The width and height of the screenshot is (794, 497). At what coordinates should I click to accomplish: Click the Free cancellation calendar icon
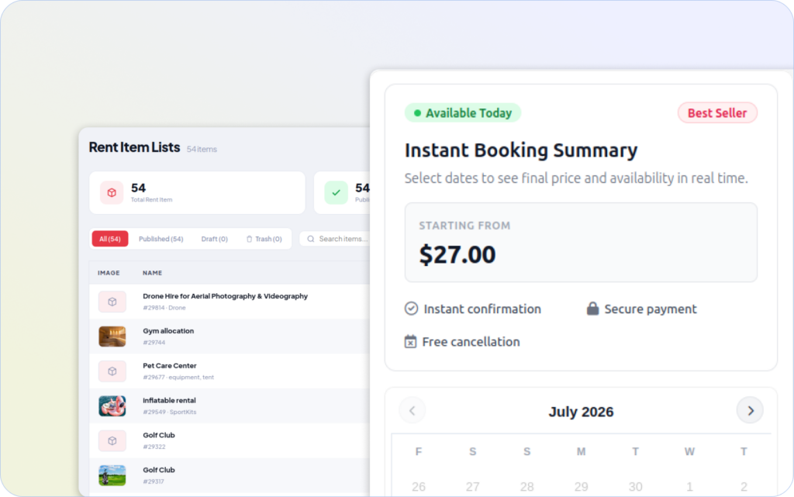(410, 342)
